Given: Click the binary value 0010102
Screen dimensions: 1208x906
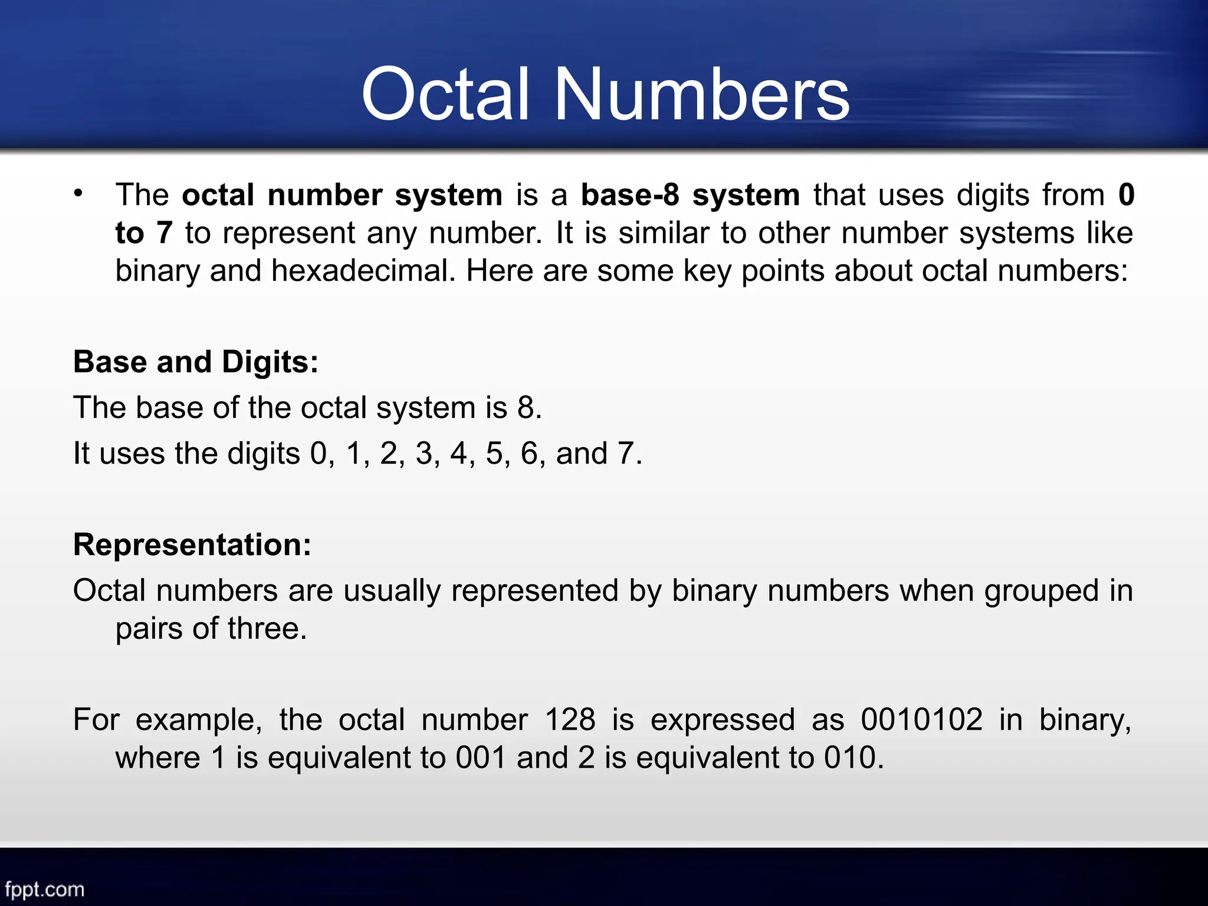Looking at the screenshot, I should [x=922, y=720].
